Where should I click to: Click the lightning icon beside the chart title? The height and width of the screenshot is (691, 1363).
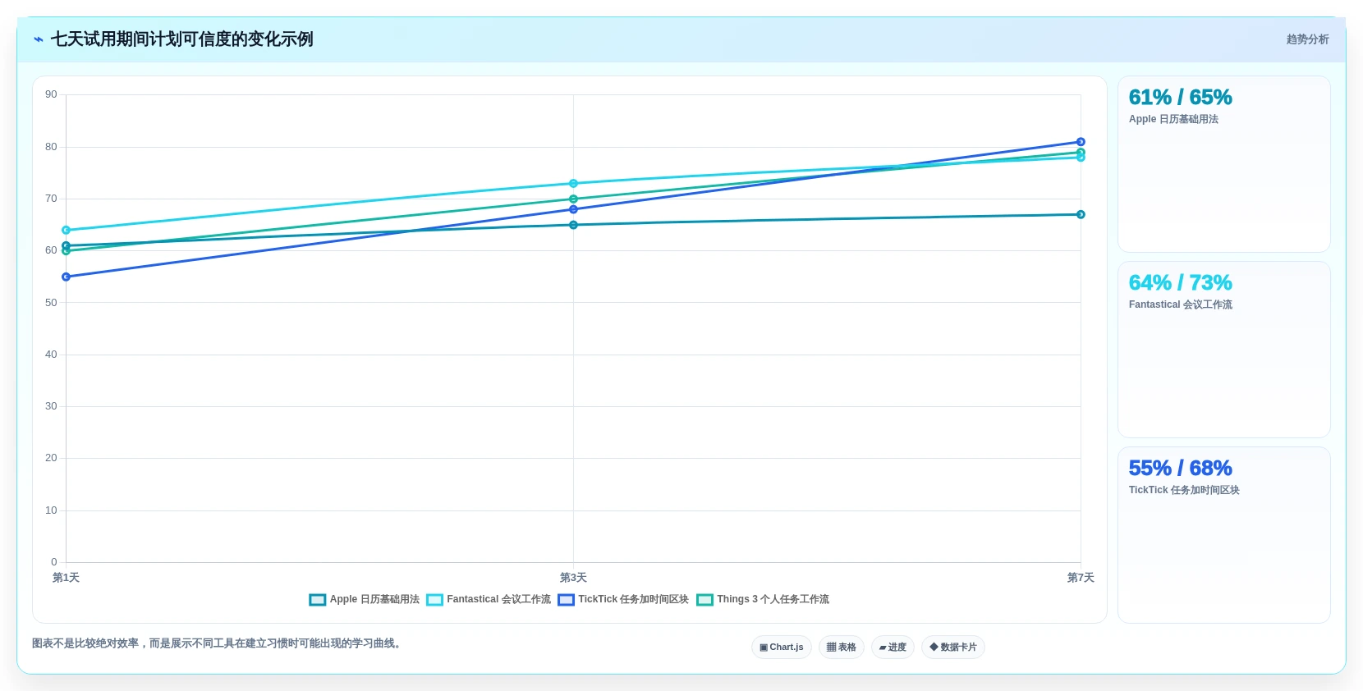pos(39,39)
